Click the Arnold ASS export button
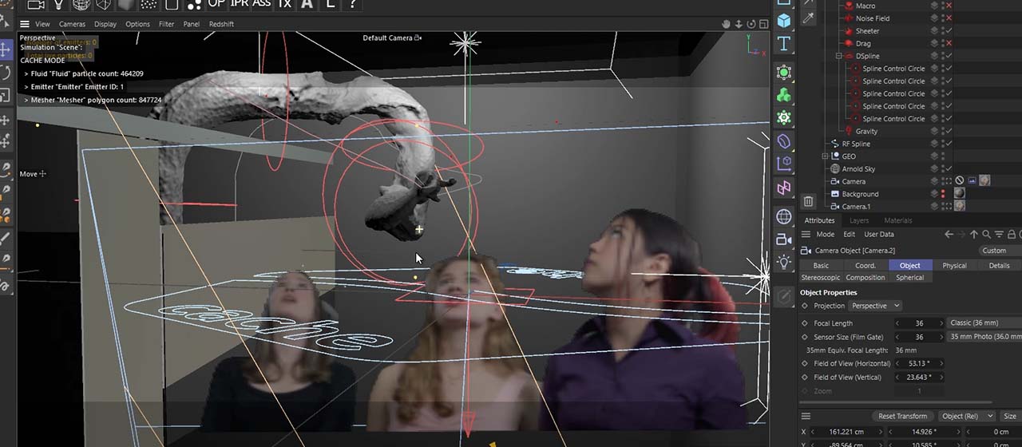 [x=262, y=4]
